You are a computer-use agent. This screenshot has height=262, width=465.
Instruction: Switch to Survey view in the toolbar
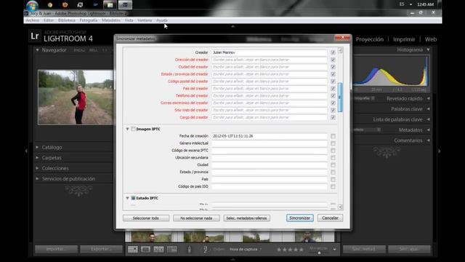(172, 249)
